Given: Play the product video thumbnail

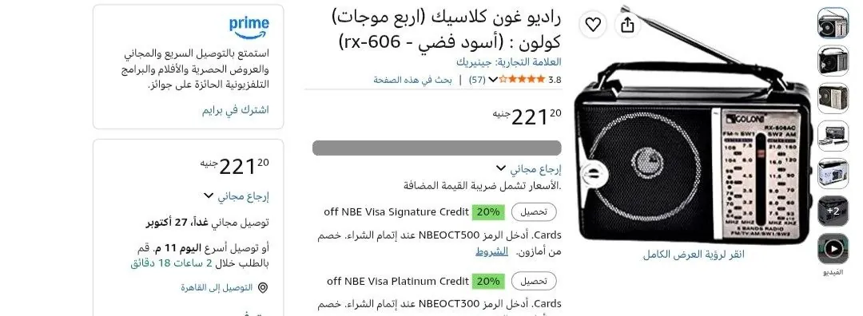Looking at the screenshot, I should coord(833,249).
